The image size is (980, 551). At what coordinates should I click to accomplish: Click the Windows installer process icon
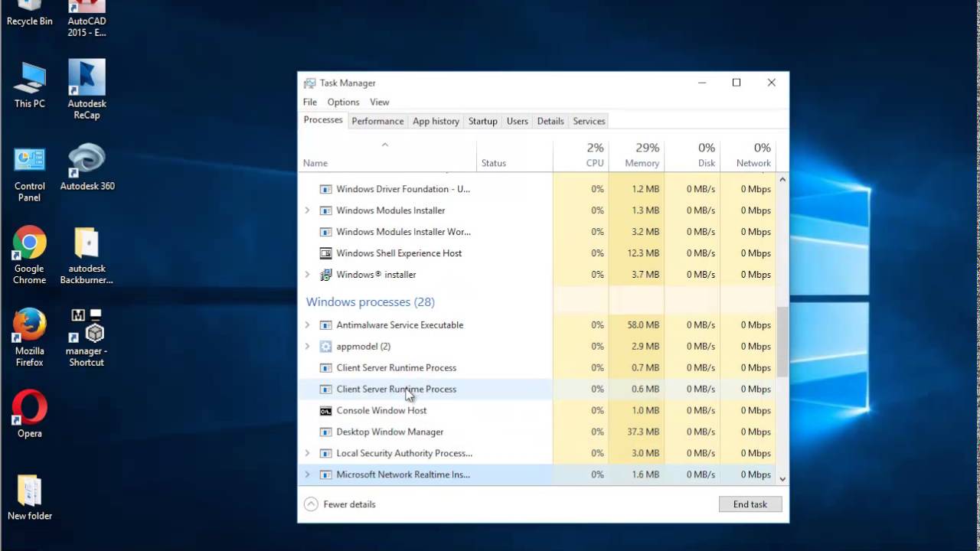(325, 275)
